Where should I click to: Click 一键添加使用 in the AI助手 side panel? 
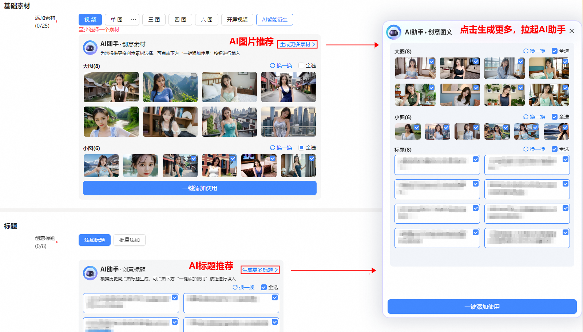482,307
